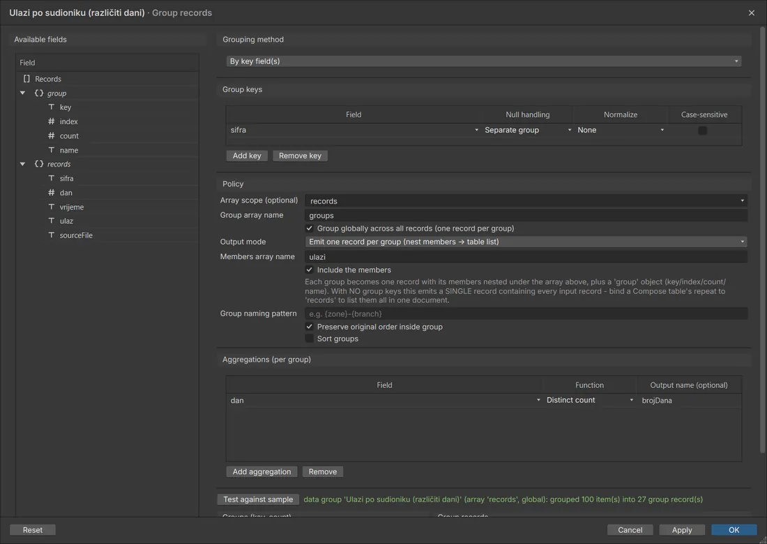The image size is (767, 544).
Task: Click the text type icon beside ulaz
Action: pos(52,220)
